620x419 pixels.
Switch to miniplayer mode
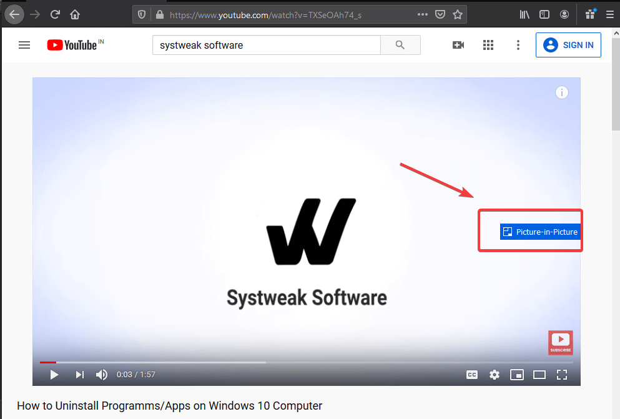(517, 374)
